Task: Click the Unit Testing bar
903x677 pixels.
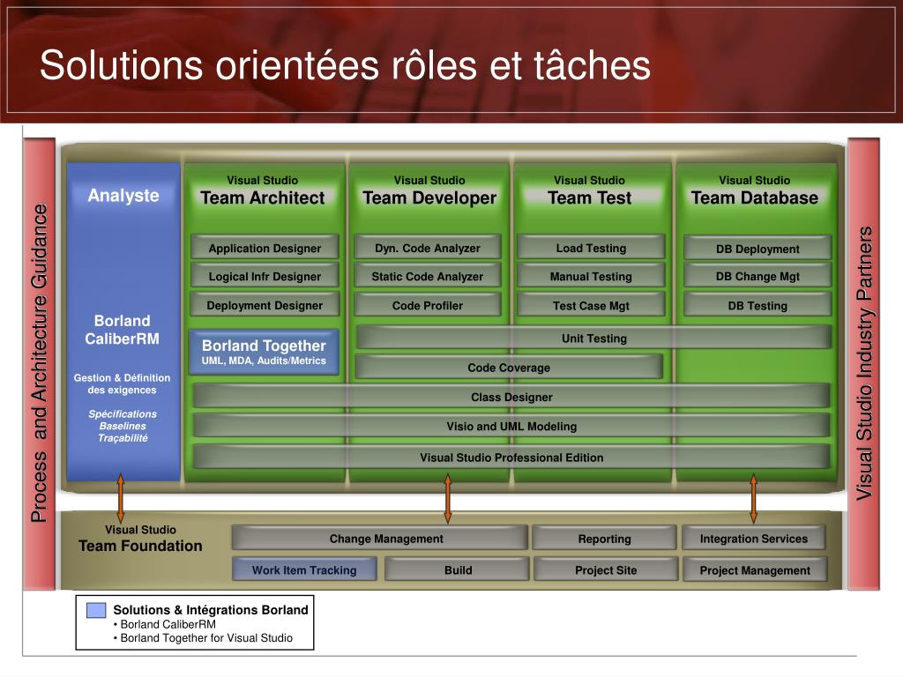Action: [593, 338]
